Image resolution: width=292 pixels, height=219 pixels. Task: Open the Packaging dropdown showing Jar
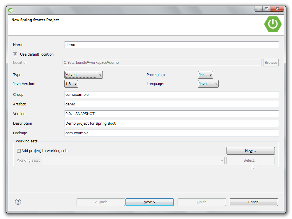(206, 75)
